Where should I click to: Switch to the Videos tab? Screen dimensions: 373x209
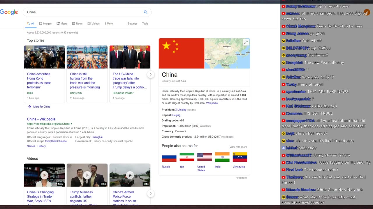pos(94,24)
